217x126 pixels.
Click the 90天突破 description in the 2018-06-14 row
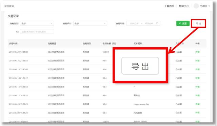click(x=56, y=78)
